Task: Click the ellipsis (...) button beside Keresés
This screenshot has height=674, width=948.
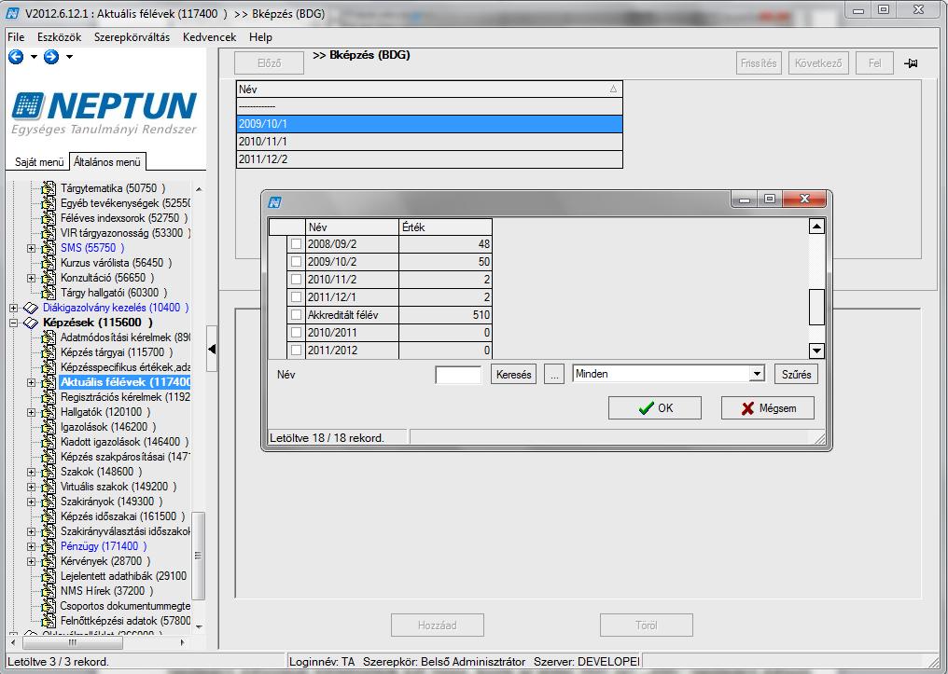Action: [554, 375]
